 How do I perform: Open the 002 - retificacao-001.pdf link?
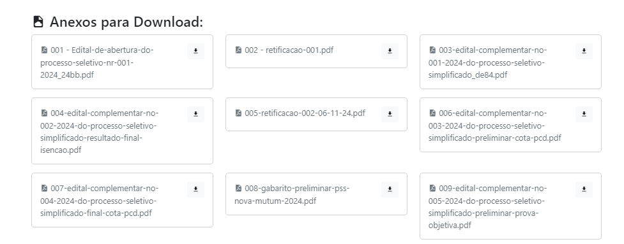tap(284, 50)
